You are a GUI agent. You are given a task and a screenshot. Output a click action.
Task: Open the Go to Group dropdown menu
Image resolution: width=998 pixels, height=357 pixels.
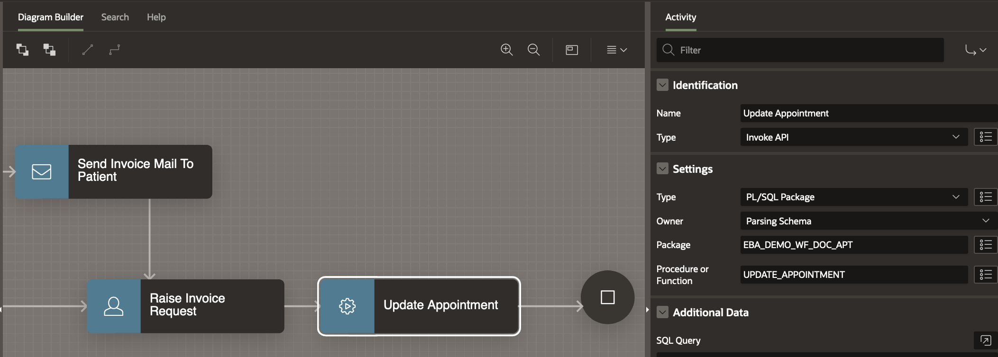[976, 50]
